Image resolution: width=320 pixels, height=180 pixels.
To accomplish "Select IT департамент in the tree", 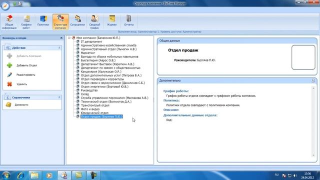I will 91,41.
